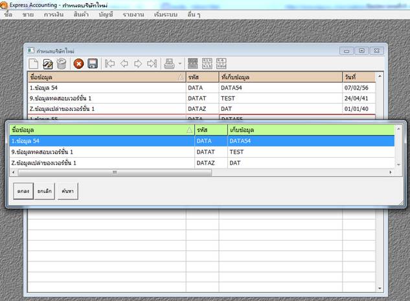Click the printer icon in toolbar

point(168,64)
